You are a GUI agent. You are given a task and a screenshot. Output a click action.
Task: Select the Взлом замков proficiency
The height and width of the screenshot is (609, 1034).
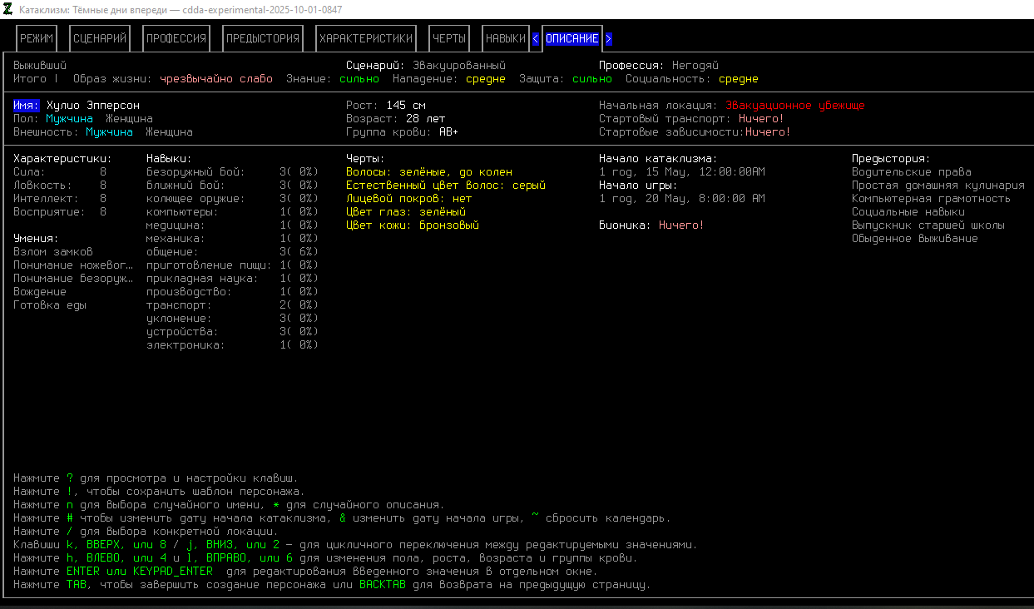pyautogui.click(x=53, y=252)
